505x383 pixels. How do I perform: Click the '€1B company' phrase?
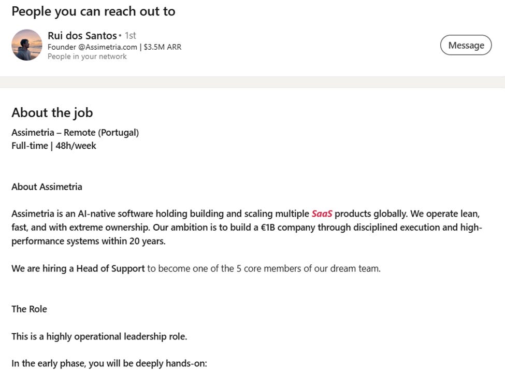point(288,228)
